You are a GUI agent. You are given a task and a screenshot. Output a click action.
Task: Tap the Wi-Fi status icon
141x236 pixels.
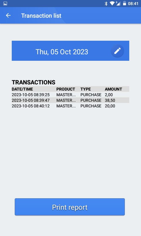pyautogui.click(x=112, y=3)
